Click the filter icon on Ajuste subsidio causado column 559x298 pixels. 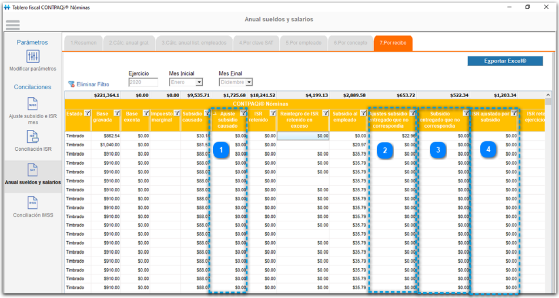[x=243, y=113]
